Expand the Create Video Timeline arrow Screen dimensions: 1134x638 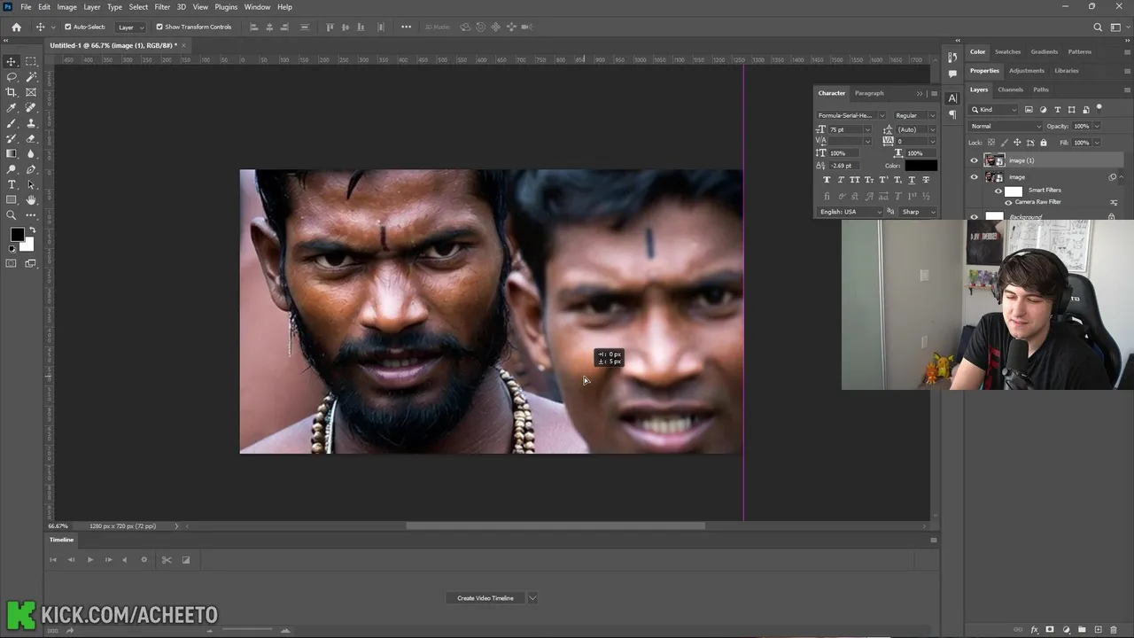point(532,598)
